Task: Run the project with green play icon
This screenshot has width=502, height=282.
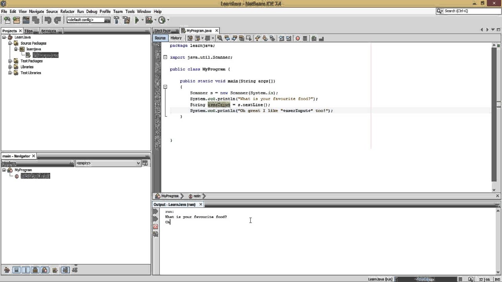Action: click(136, 20)
